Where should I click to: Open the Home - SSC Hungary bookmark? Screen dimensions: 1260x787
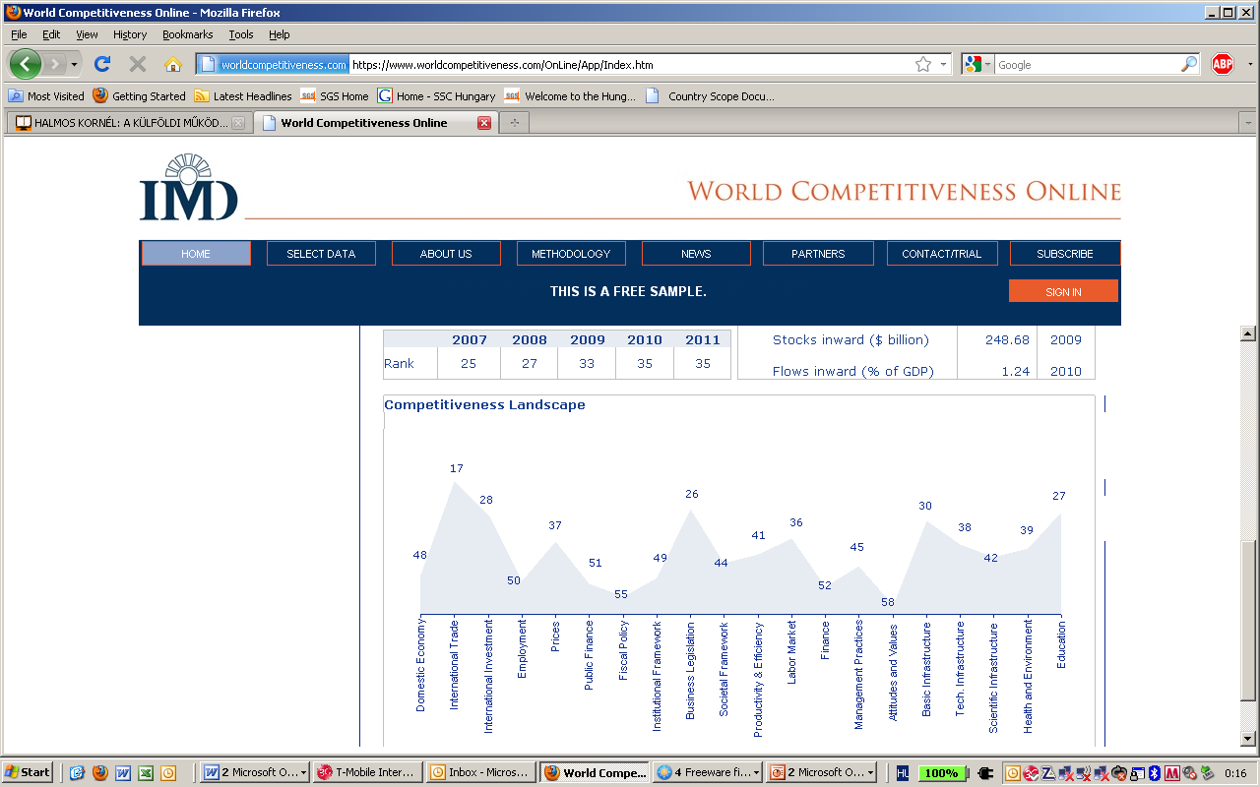click(437, 95)
